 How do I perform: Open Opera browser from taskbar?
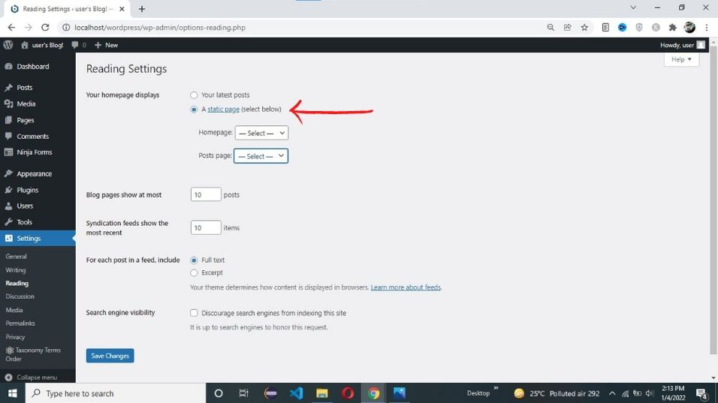tap(348, 393)
